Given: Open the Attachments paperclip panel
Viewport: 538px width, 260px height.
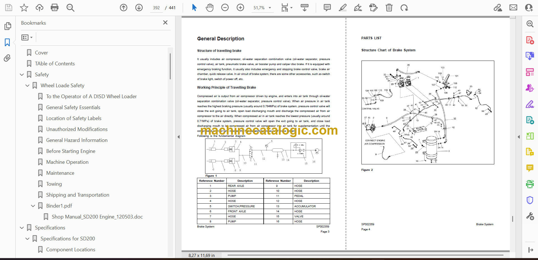Looking at the screenshot, I should 7,58.
